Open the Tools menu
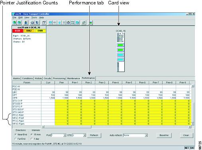 click(x=34, y=18)
